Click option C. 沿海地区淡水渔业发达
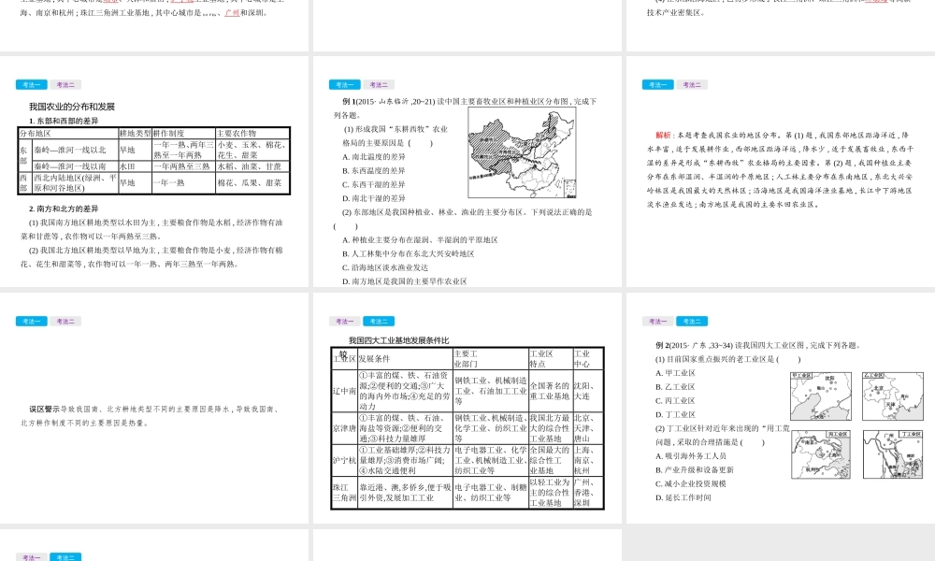Screen dimensions: 935x561 385,267
